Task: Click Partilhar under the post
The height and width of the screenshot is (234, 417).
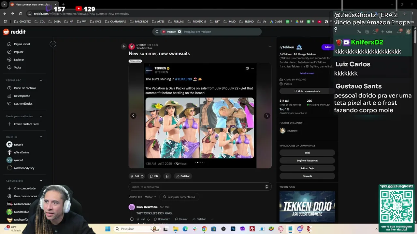Action: click(x=183, y=176)
